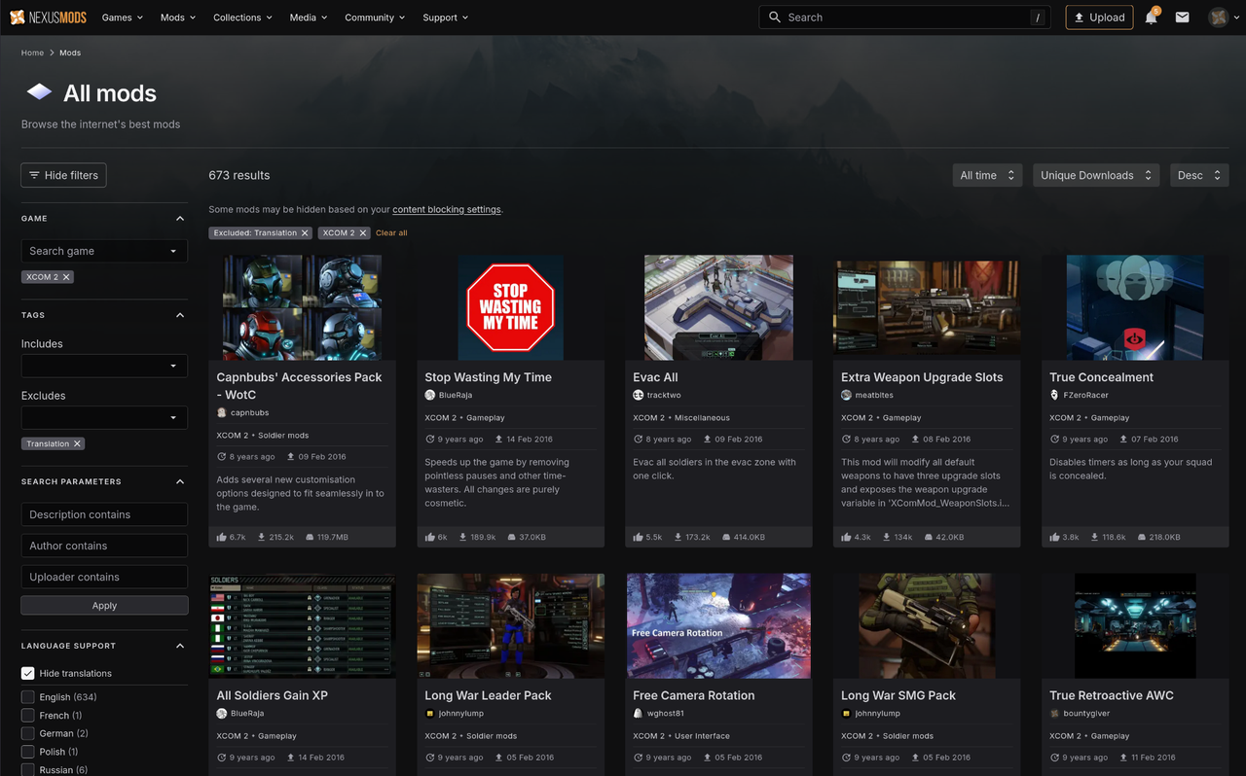This screenshot has height=776, width=1246.
Task: Click the tracktwo author avatar icon
Action: pos(639,395)
